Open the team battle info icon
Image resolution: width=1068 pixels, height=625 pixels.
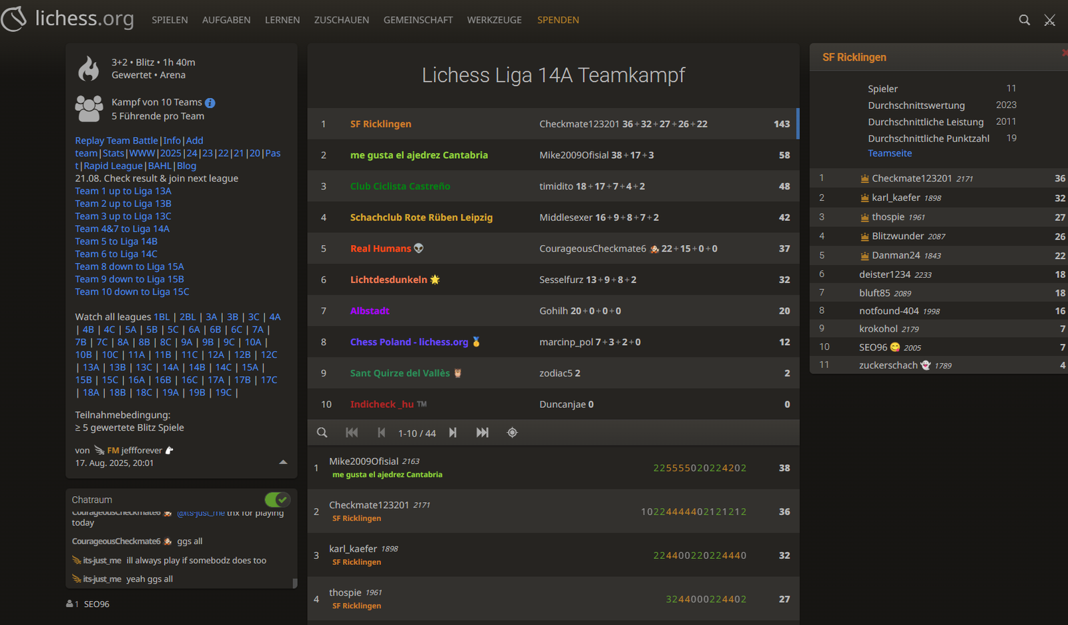coord(210,103)
